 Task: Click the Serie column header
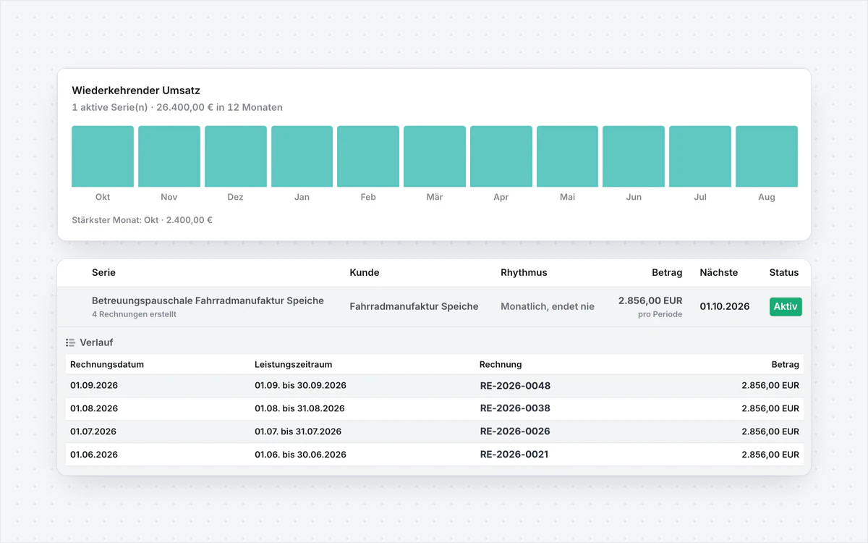103,273
